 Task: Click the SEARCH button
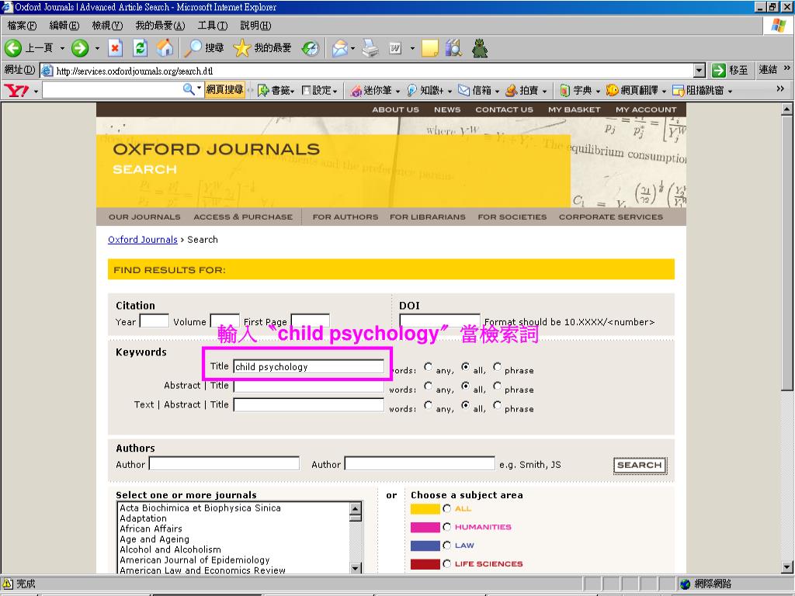click(640, 466)
